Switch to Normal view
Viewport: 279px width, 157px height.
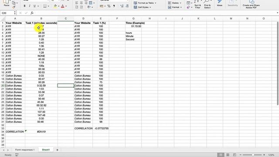pos(221,155)
